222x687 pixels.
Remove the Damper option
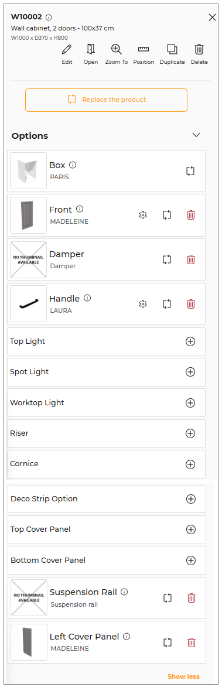[x=191, y=259]
